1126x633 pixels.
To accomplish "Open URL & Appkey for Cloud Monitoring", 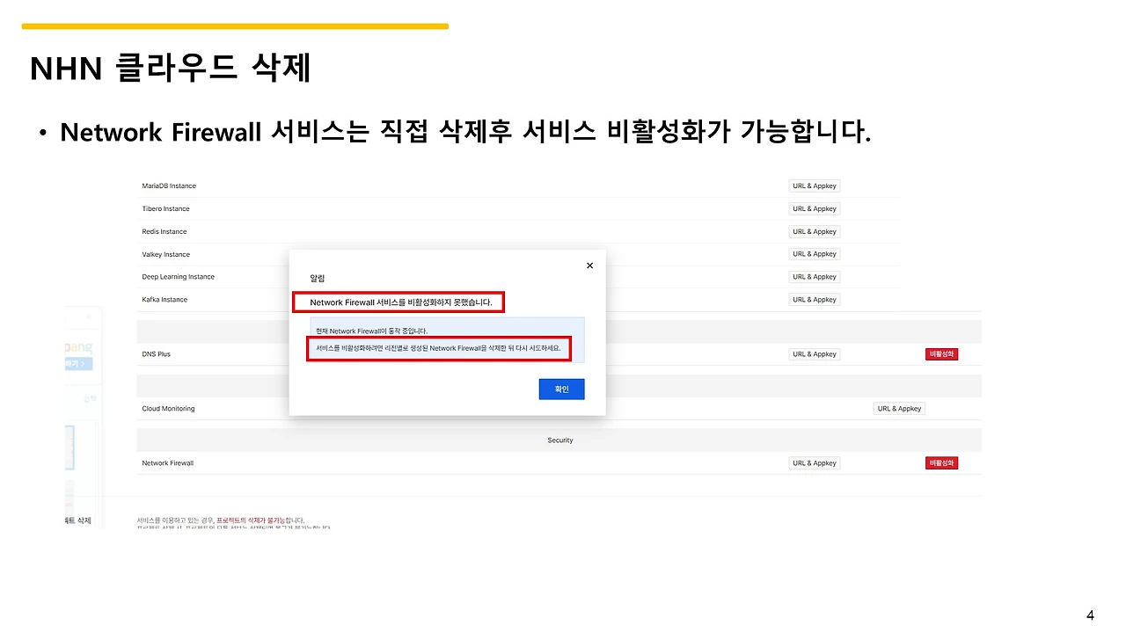I will point(899,409).
